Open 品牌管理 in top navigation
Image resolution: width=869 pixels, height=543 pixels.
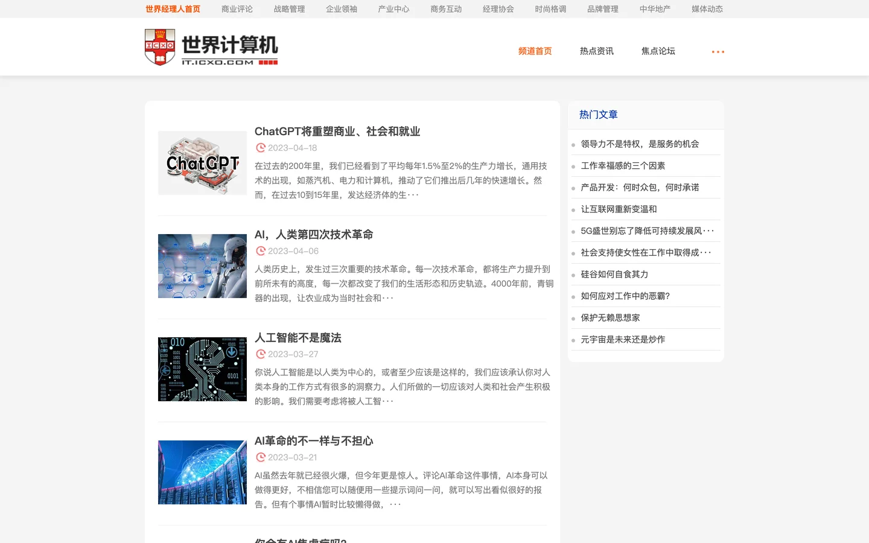point(603,9)
